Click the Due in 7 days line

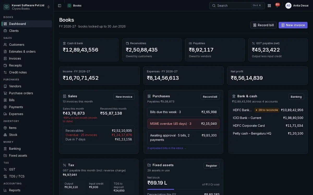[99, 139]
